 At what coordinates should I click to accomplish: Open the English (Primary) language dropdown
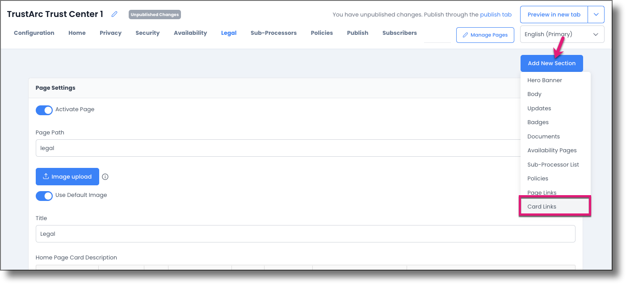(x=562, y=34)
